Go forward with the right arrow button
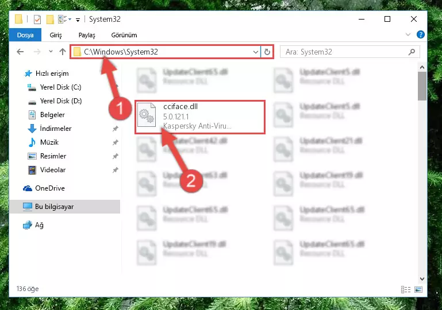The image size is (442, 310). point(37,52)
